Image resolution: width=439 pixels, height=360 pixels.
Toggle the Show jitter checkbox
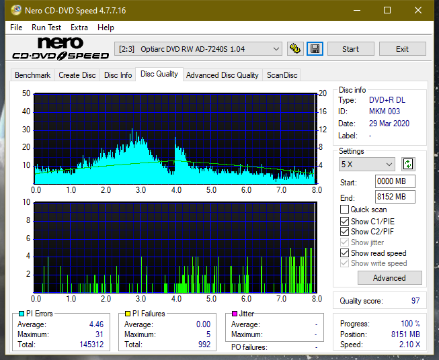coord(344,242)
